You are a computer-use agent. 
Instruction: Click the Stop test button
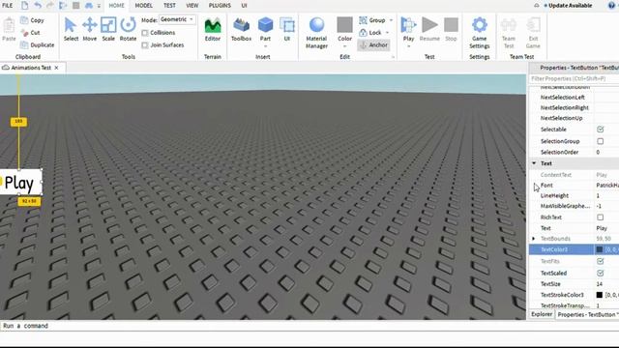coord(451,30)
